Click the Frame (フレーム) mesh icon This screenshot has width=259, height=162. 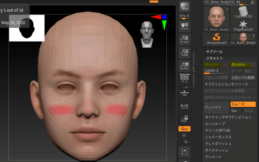click(x=185, y=151)
